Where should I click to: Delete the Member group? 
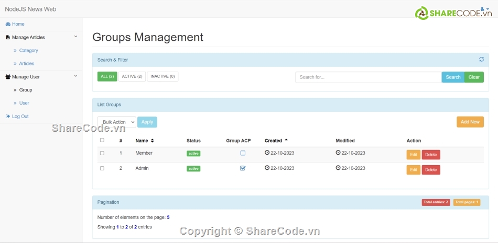coord(431,155)
